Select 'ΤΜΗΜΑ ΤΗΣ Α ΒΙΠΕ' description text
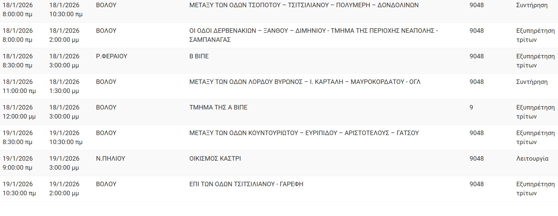This screenshot has width=558, height=216. pos(218,107)
